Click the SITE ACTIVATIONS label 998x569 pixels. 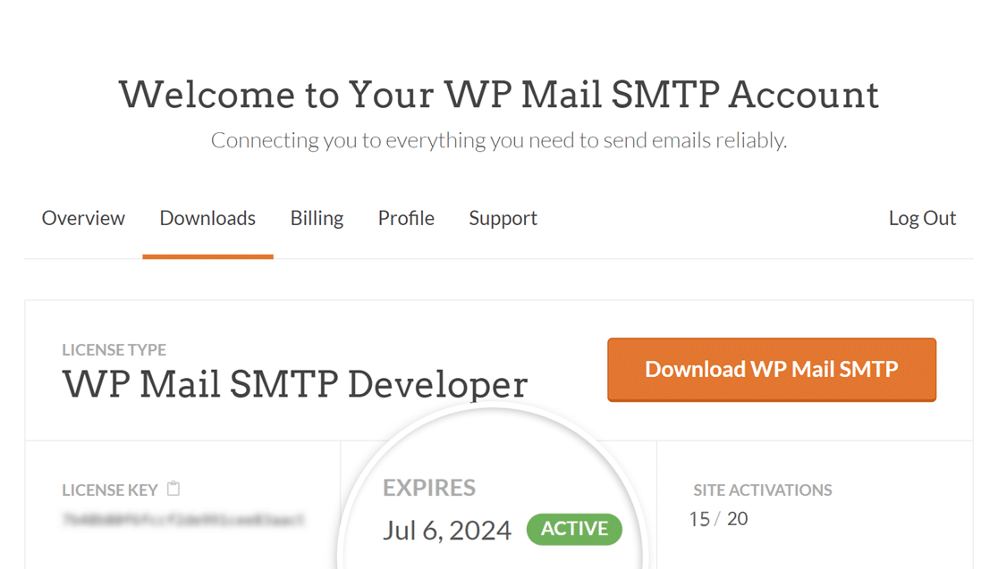[763, 490]
